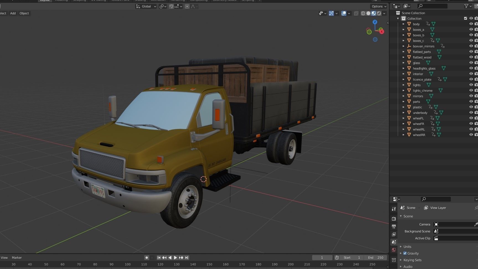Open World properties tab
This screenshot has height=269, width=478.
point(394,250)
